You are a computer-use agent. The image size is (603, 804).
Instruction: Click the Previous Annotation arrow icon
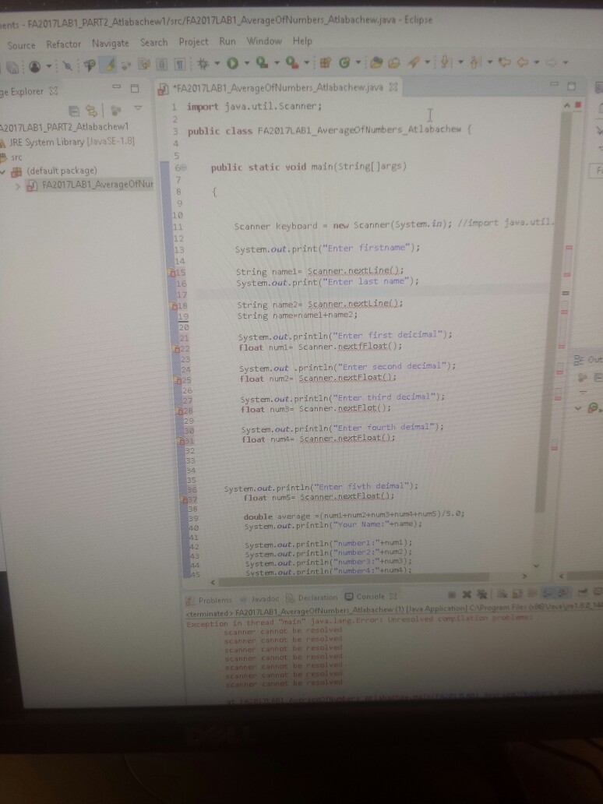click(474, 62)
